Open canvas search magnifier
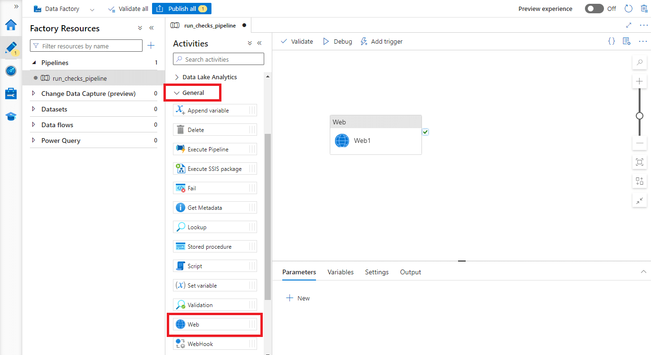The width and height of the screenshot is (651, 355). [x=640, y=62]
